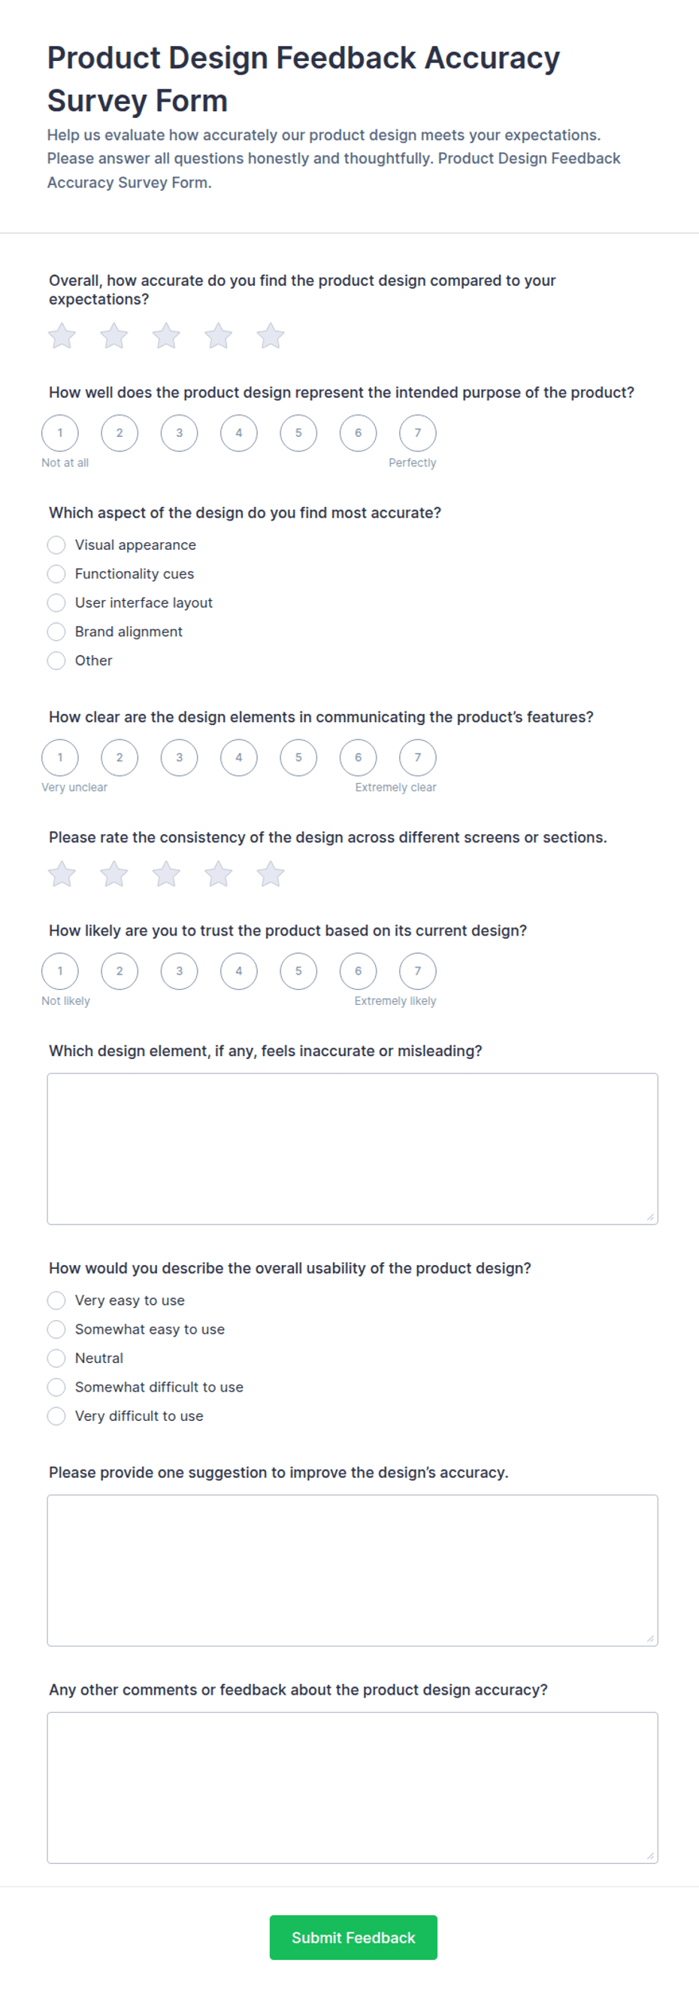
Task: Give design consistency four stars
Action: pos(219,875)
